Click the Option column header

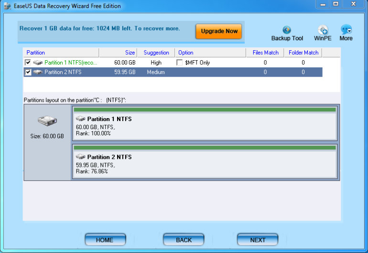(210, 53)
